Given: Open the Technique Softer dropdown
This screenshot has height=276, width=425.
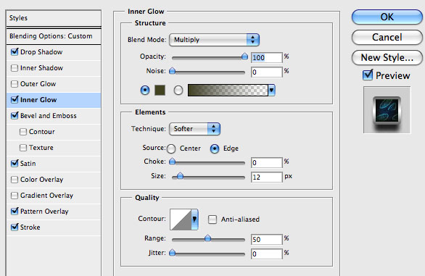Looking at the screenshot, I should pos(194,129).
